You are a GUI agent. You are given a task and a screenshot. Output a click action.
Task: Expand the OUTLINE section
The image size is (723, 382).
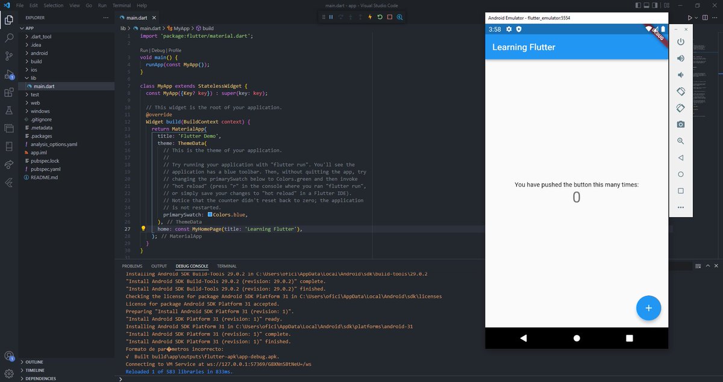click(x=66, y=362)
